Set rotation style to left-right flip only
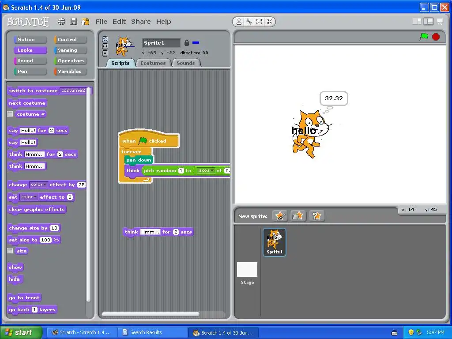 coord(105,46)
